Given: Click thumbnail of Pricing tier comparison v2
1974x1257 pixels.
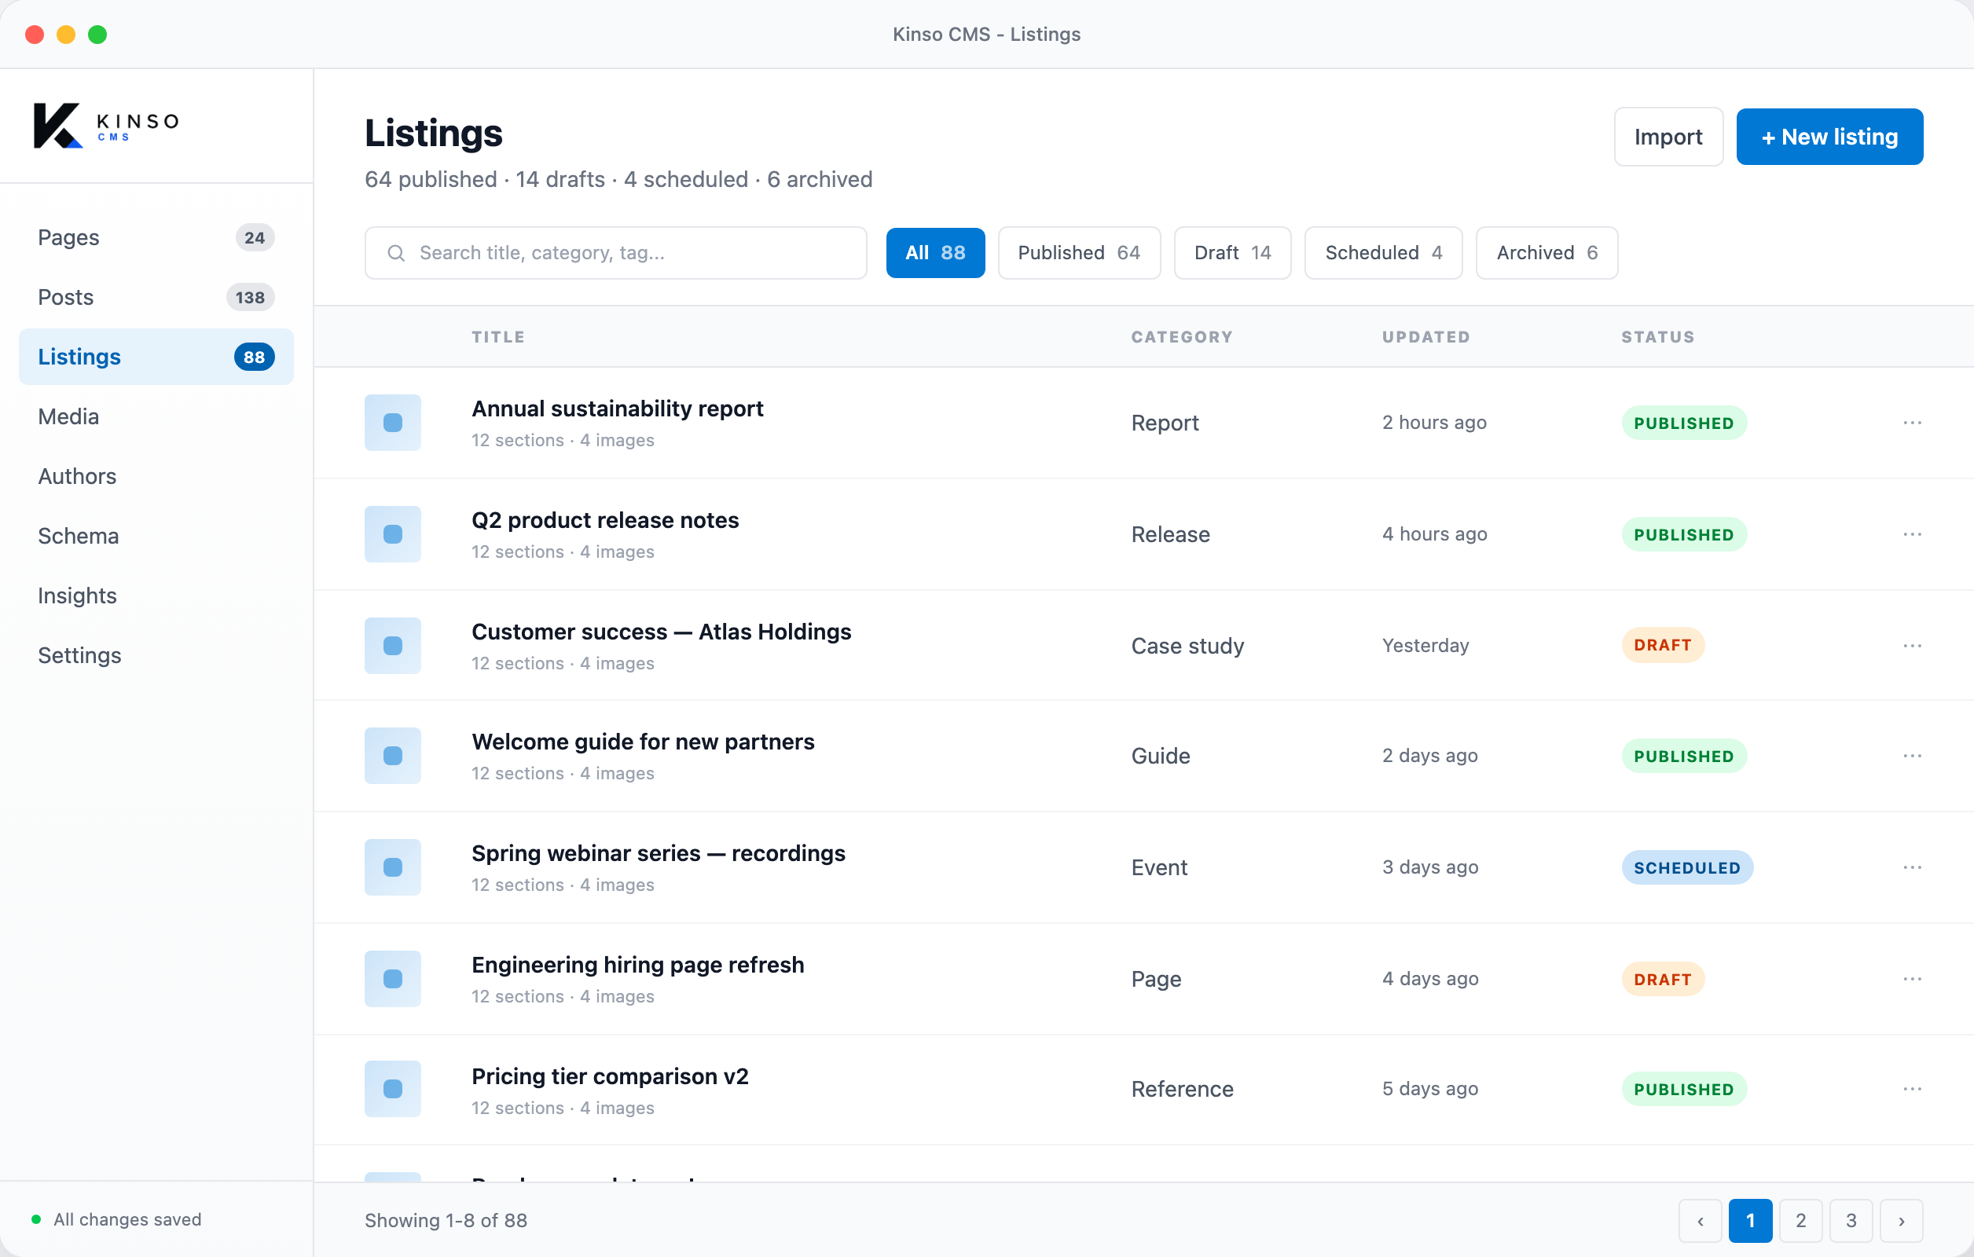Looking at the screenshot, I should pos(393,1089).
